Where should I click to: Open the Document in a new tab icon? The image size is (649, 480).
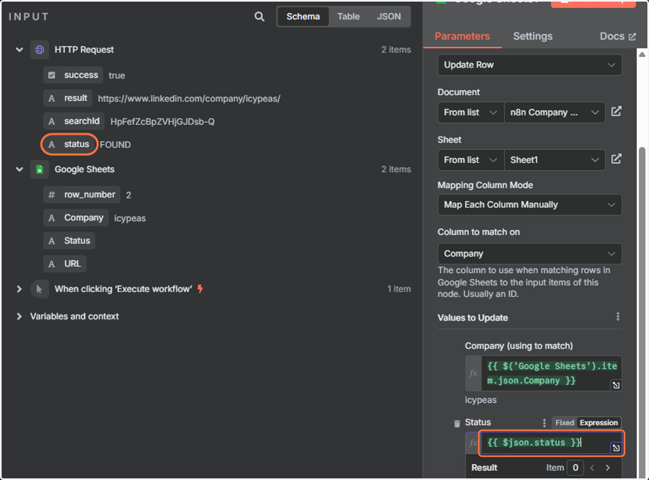tap(616, 112)
